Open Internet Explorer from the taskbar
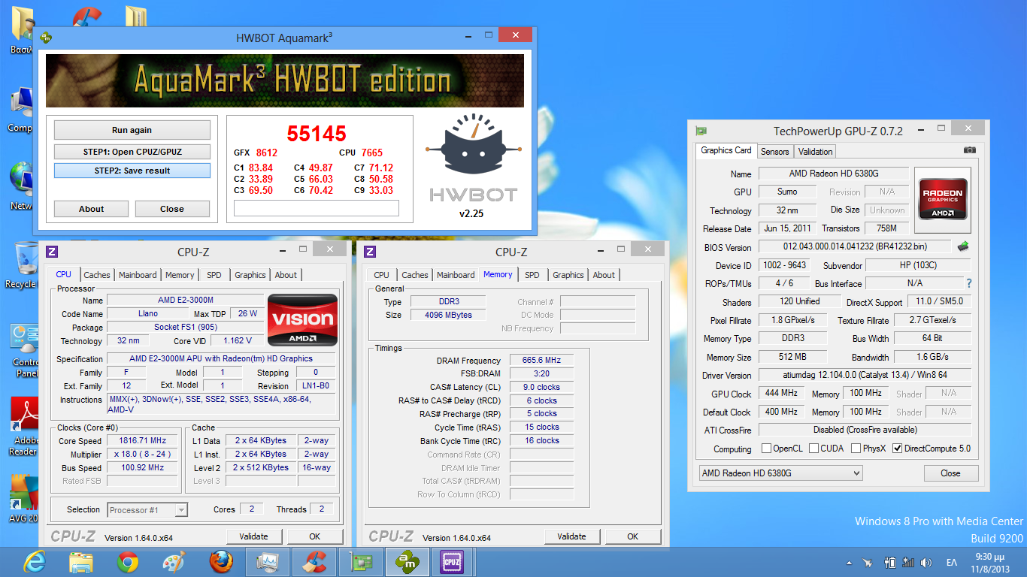The height and width of the screenshot is (577, 1027). click(x=35, y=561)
